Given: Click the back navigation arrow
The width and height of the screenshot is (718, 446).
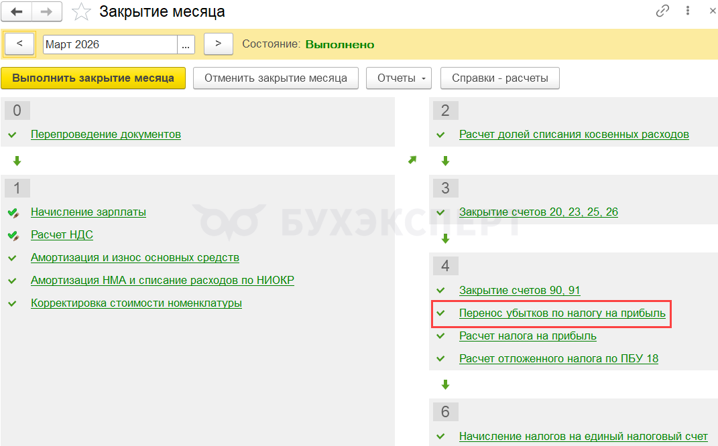Looking at the screenshot, I should tap(18, 11).
